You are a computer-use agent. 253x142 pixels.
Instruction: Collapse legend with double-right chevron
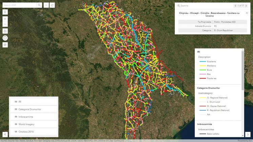click(248, 134)
